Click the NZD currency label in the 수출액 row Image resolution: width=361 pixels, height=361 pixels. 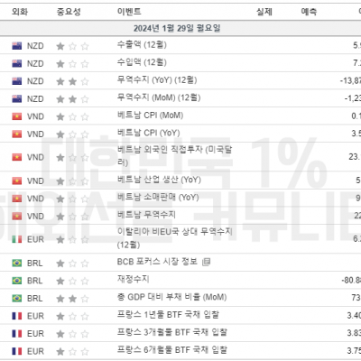(x=35, y=46)
